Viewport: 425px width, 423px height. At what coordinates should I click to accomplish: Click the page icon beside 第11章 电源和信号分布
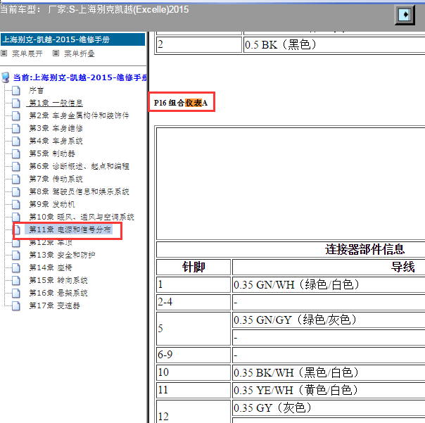click(x=17, y=229)
